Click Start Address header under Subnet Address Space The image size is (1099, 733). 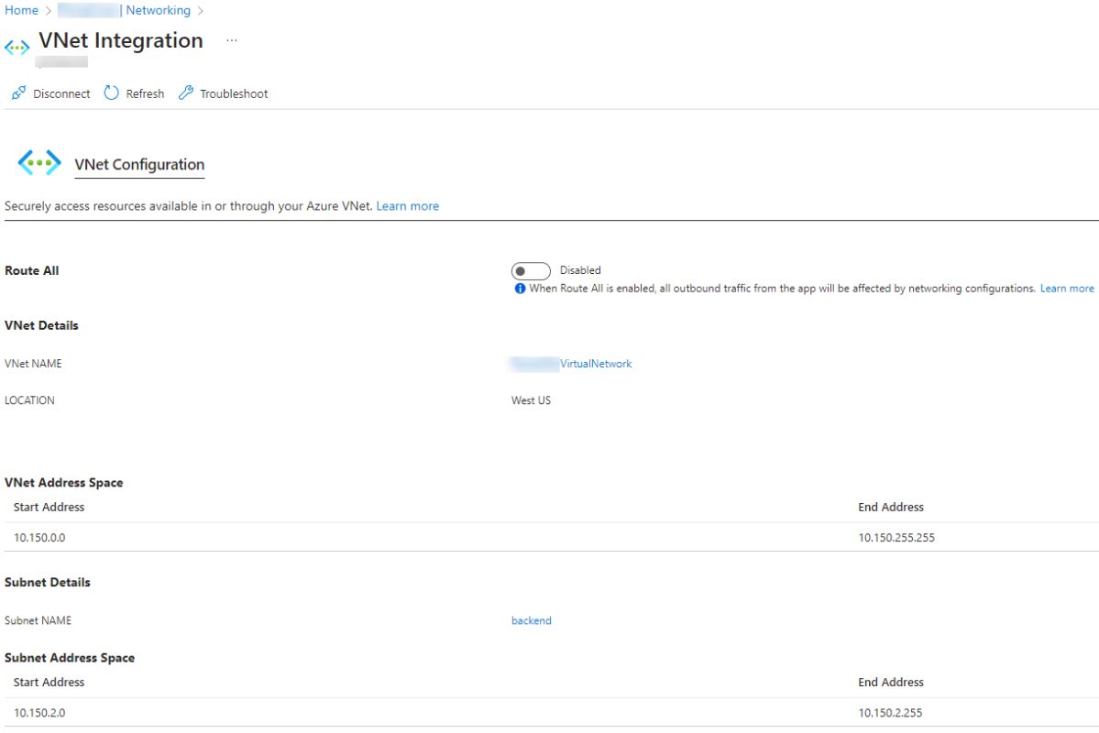49,683
